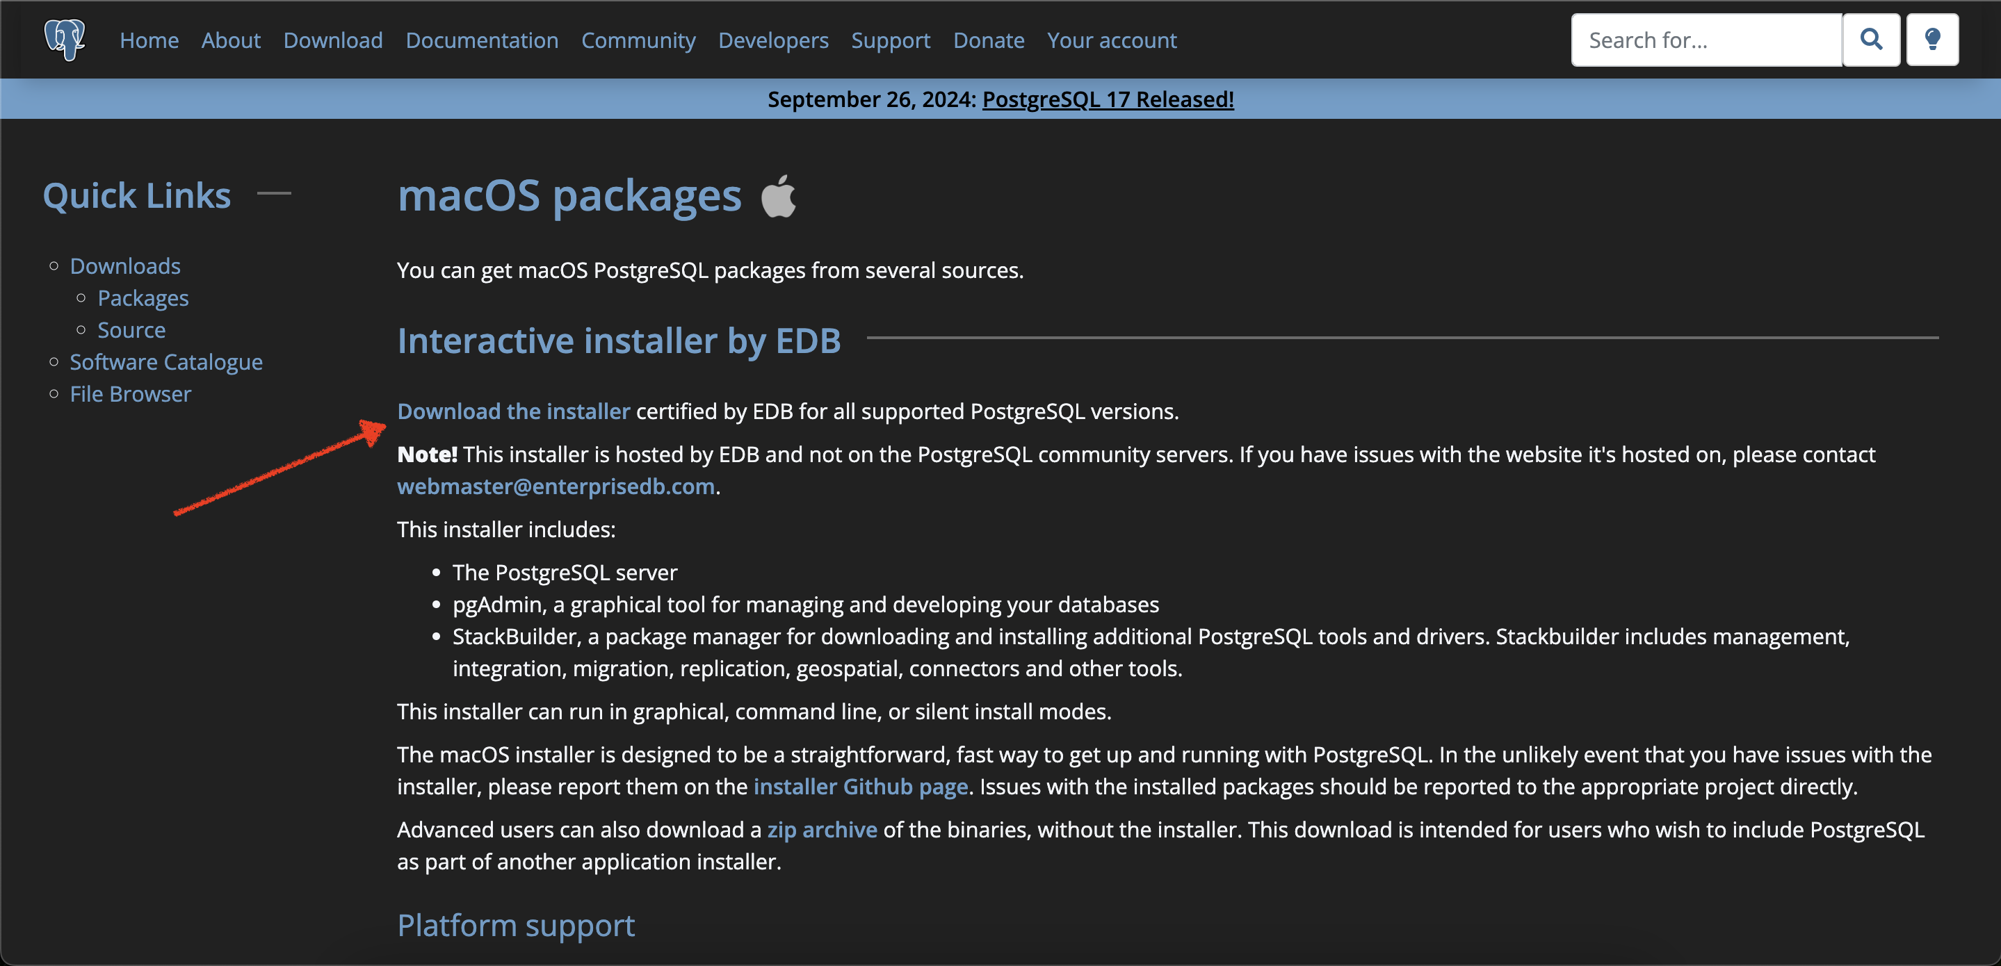Select Source in Quick Links

click(131, 330)
